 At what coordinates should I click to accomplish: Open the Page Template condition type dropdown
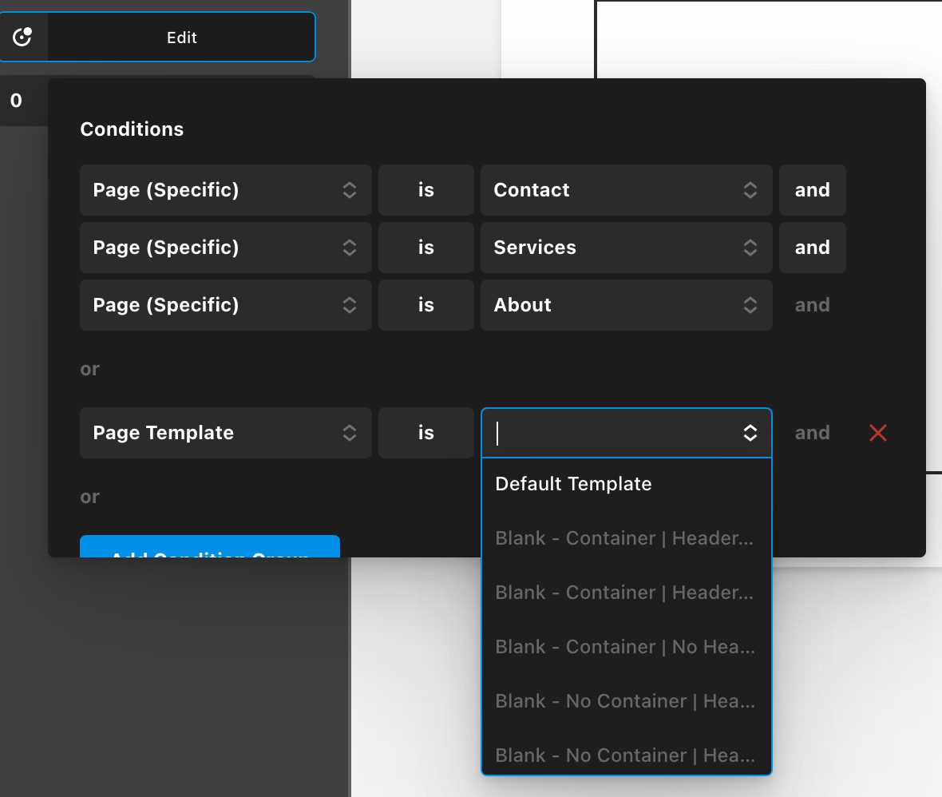[x=225, y=433]
